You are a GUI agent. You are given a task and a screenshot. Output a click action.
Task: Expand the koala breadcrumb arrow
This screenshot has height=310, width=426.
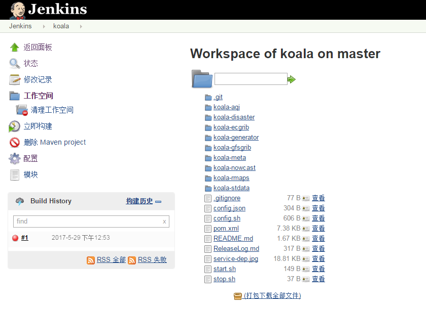[81, 26]
